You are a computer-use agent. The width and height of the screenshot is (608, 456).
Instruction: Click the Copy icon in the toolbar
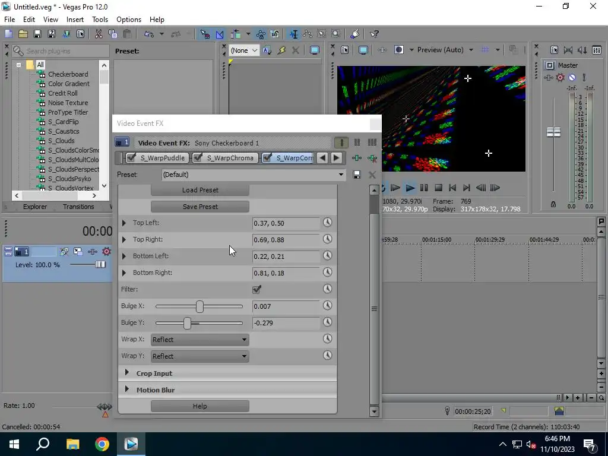pyautogui.click(x=113, y=34)
